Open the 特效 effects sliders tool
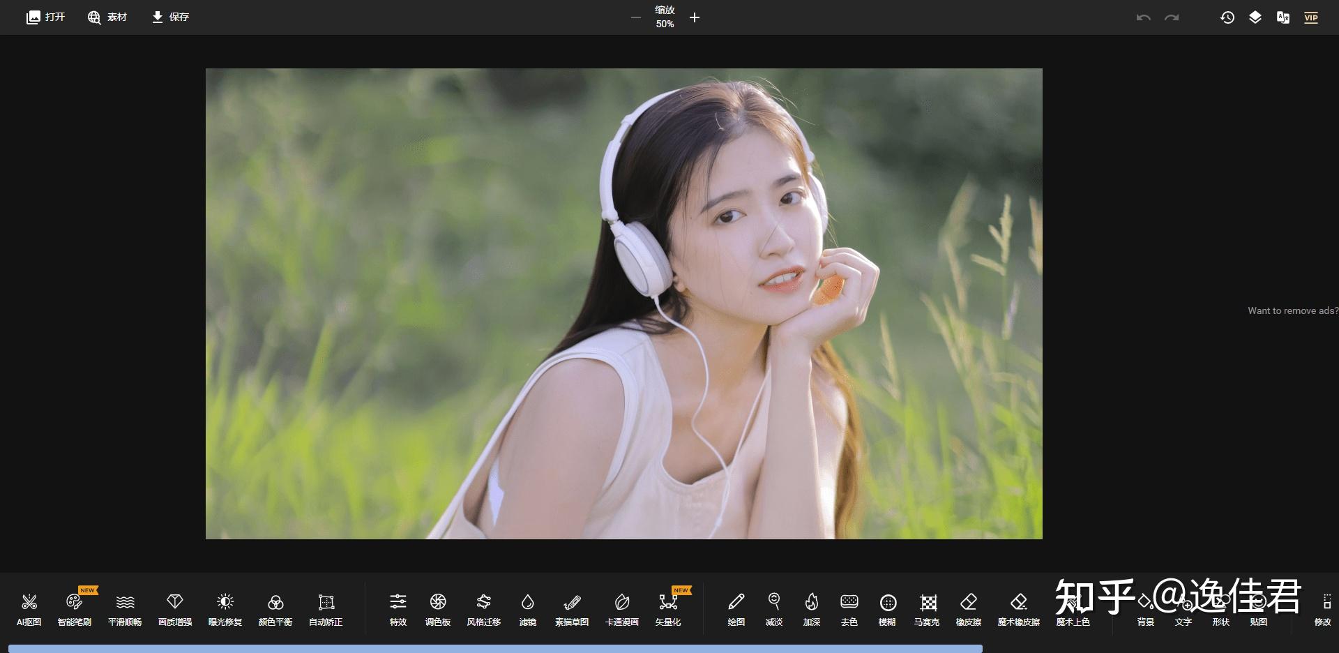 pyautogui.click(x=398, y=609)
